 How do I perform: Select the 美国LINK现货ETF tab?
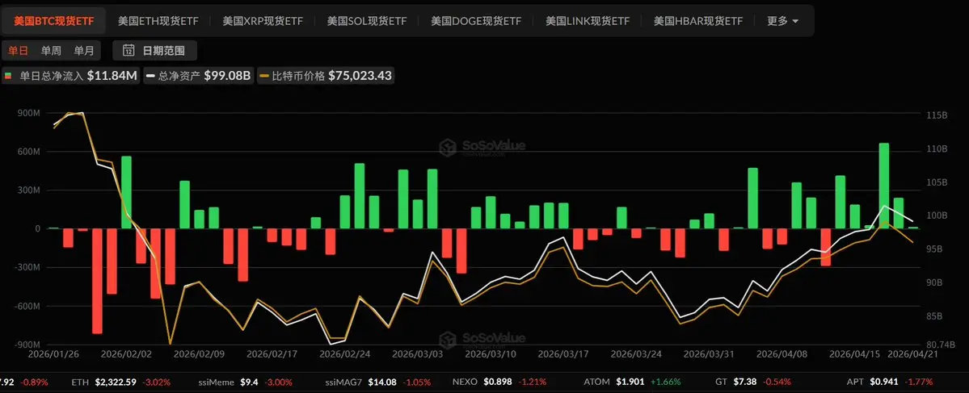click(x=587, y=21)
